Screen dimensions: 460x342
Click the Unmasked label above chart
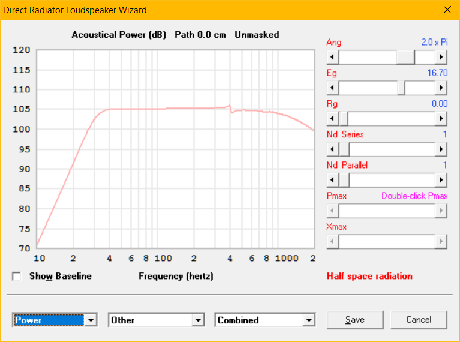pos(257,35)
